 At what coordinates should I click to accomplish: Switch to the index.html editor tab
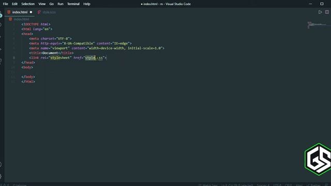pyautogui.click(x=20, y=12)
